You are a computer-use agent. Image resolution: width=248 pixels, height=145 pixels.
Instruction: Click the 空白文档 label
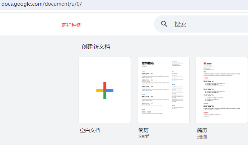90,130
